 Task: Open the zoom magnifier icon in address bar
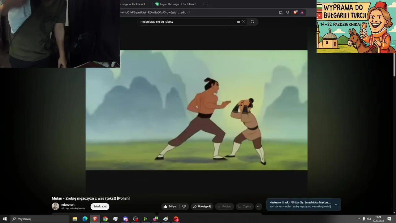tap(288, 12)
